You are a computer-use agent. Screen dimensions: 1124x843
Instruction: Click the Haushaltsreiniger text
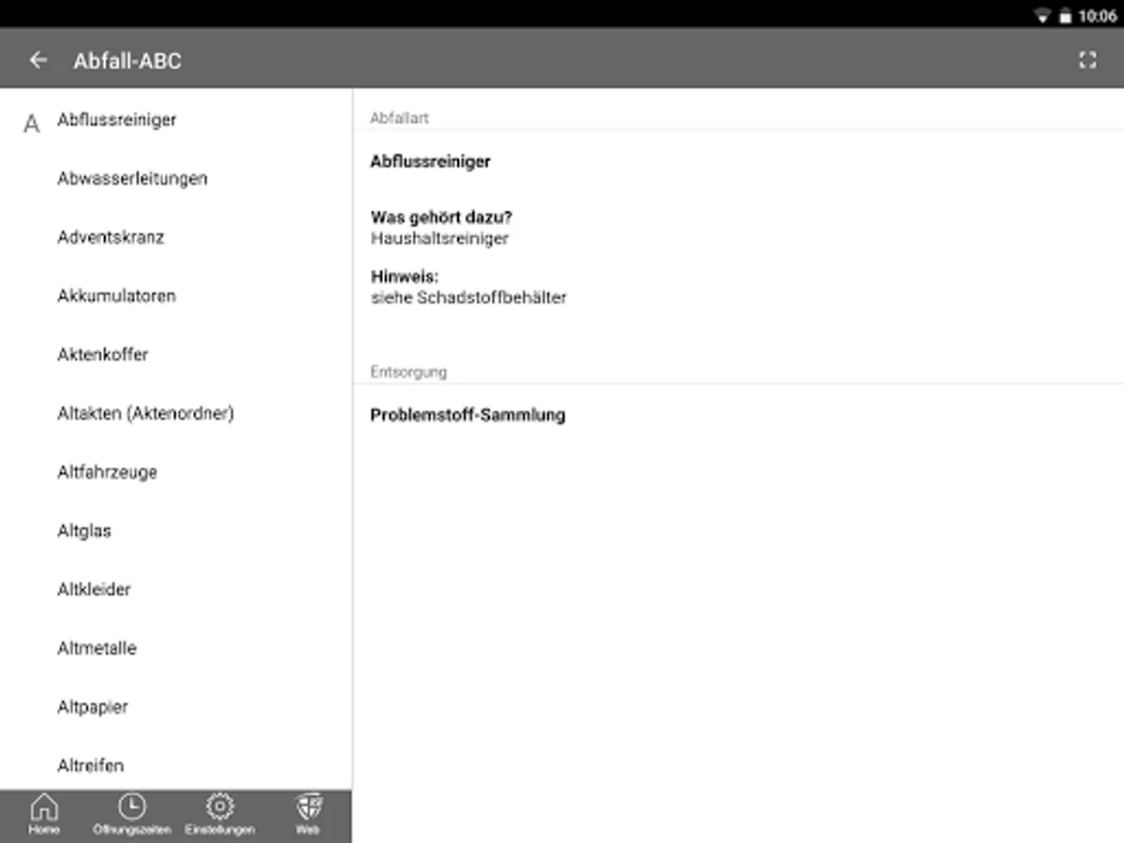[439, 239]
